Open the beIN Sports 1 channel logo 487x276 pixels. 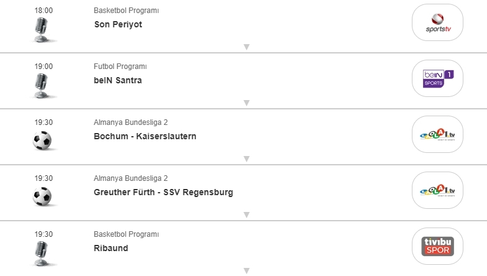(438, 78)
